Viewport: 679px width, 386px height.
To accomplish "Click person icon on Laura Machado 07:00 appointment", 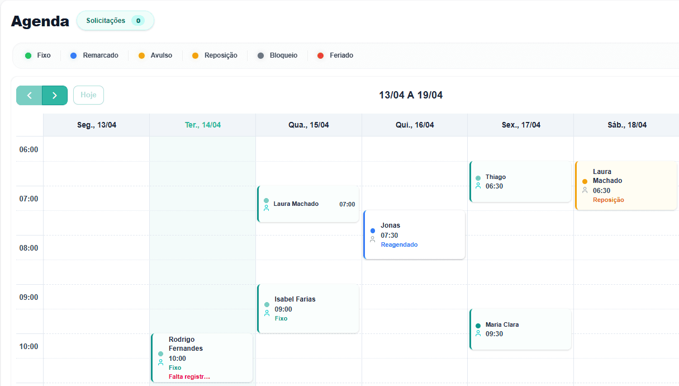I will 267,208.
